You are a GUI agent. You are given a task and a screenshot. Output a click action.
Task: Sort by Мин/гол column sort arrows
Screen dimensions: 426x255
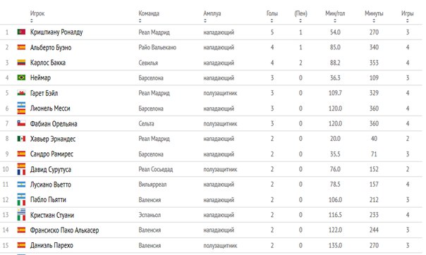click(335, 20)
